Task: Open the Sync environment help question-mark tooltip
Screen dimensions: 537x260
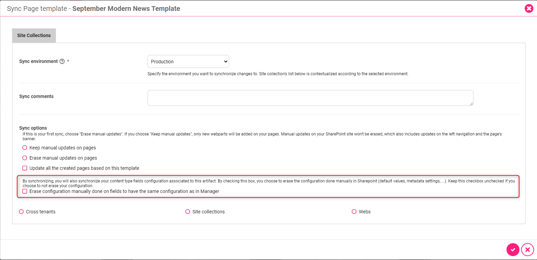Action: point(62,61)
